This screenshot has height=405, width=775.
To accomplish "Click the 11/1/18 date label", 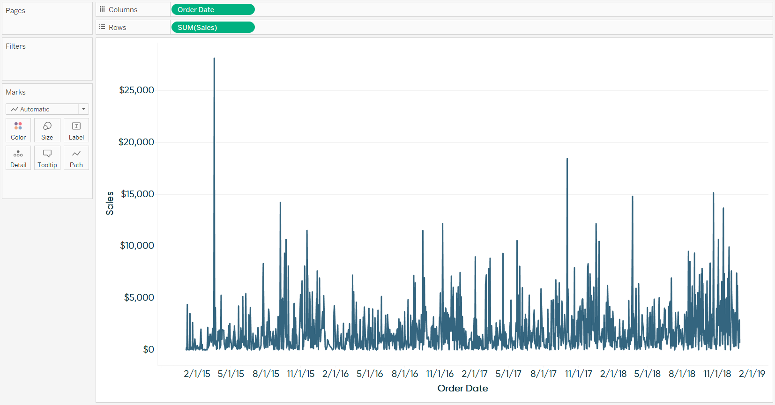I will point(717,374).
